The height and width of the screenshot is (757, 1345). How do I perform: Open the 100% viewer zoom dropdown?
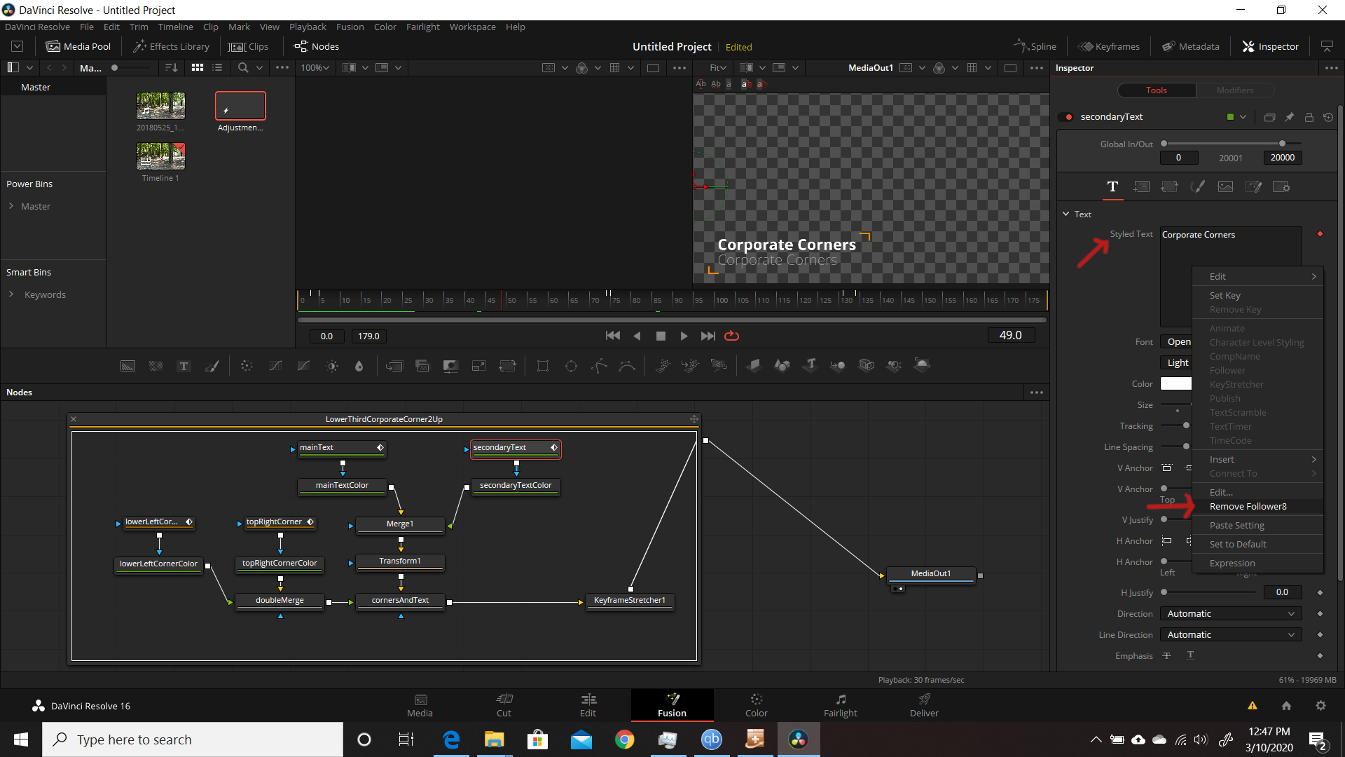click(x=315, y=67)
